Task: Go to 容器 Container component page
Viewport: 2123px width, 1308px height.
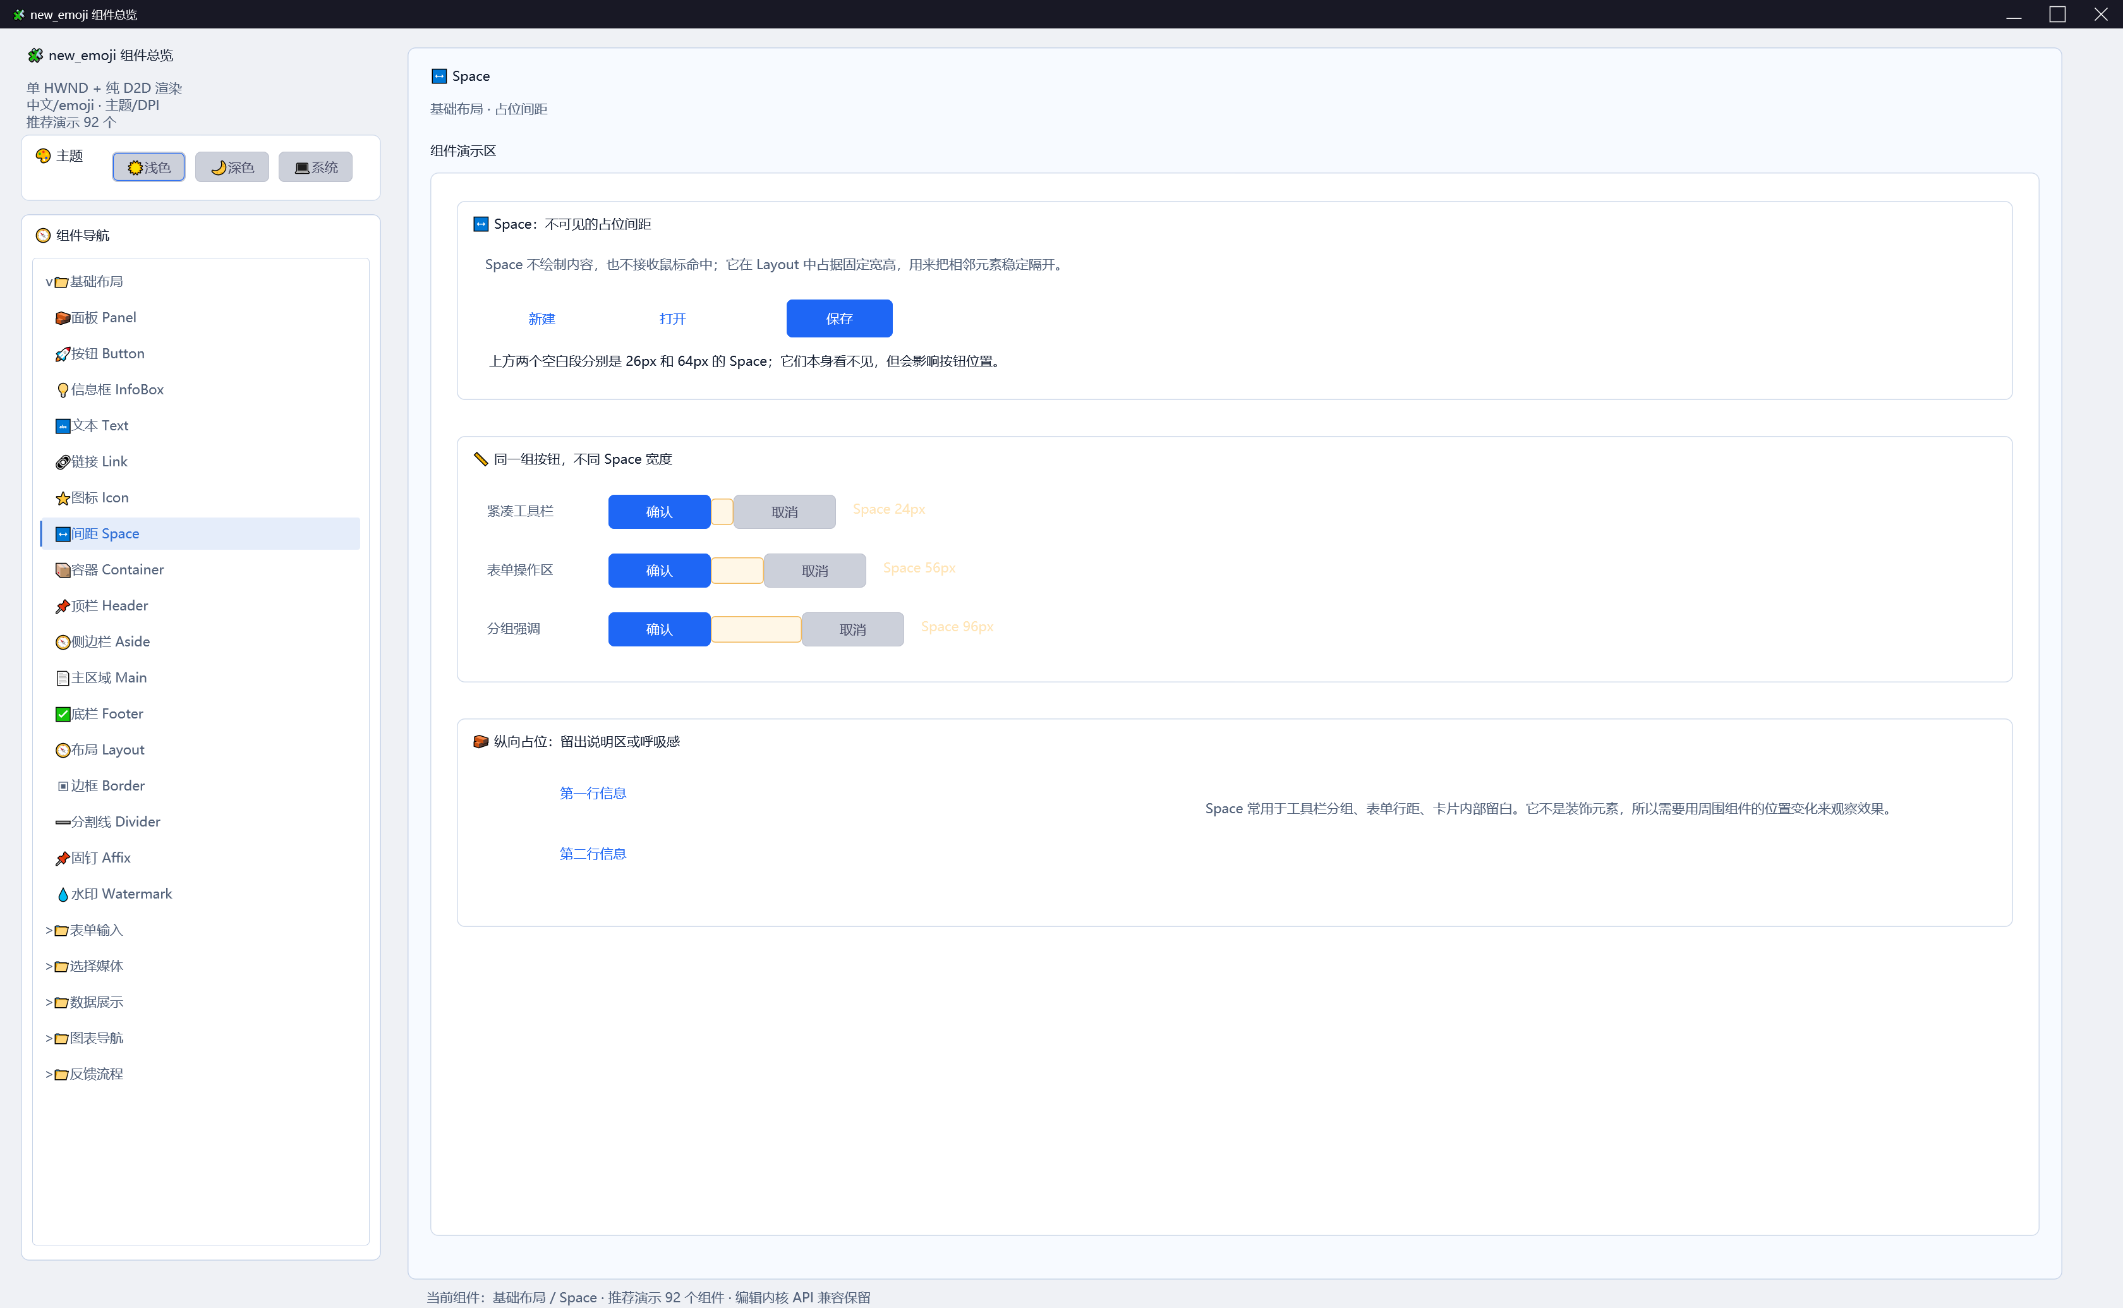Action: [201, 569]
